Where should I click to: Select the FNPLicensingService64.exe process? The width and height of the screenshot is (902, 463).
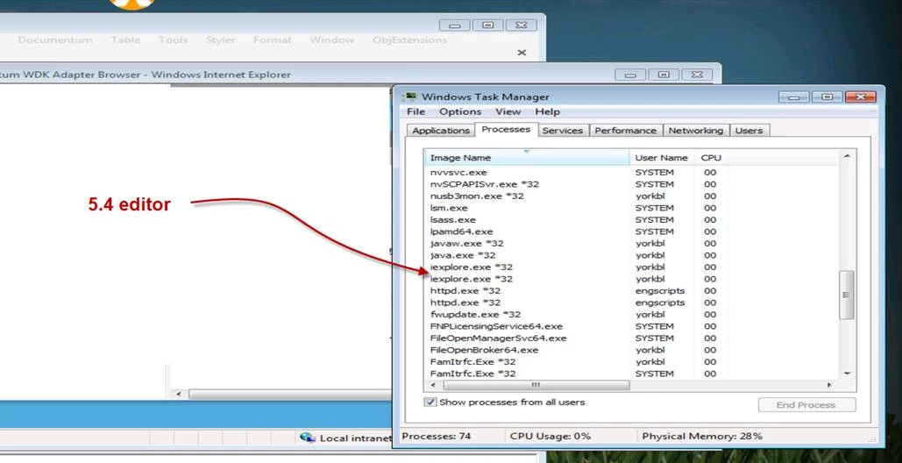(x=632, y=326)
